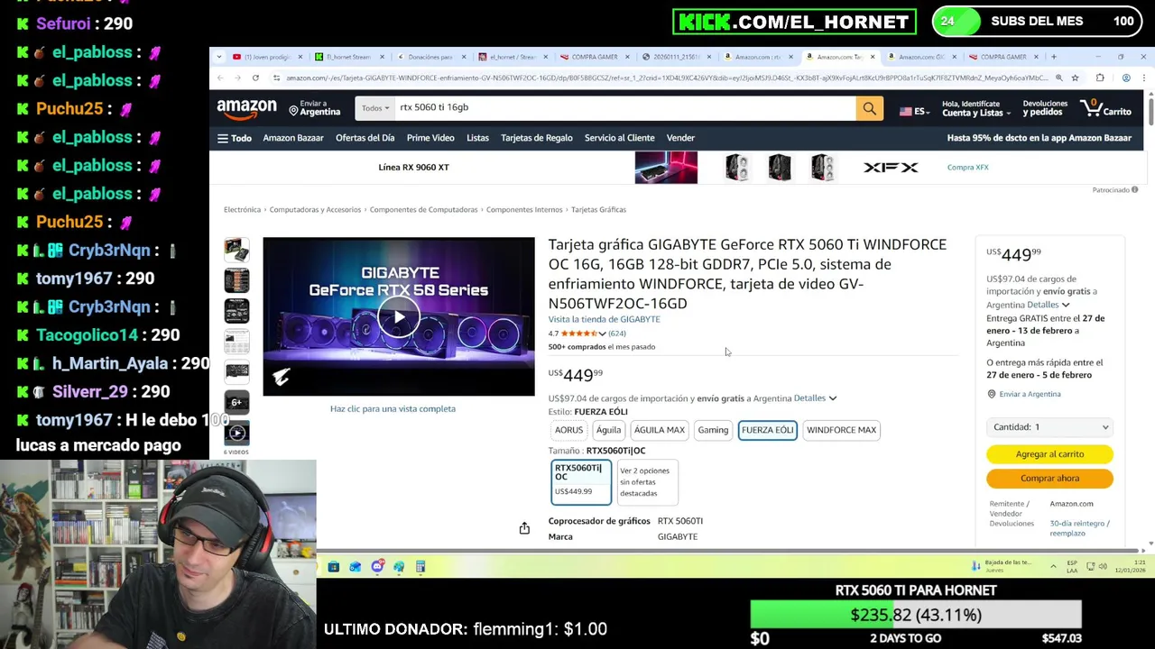1155x649 pixels.
Task: Open Prime Video nav item
Action: 430,138
